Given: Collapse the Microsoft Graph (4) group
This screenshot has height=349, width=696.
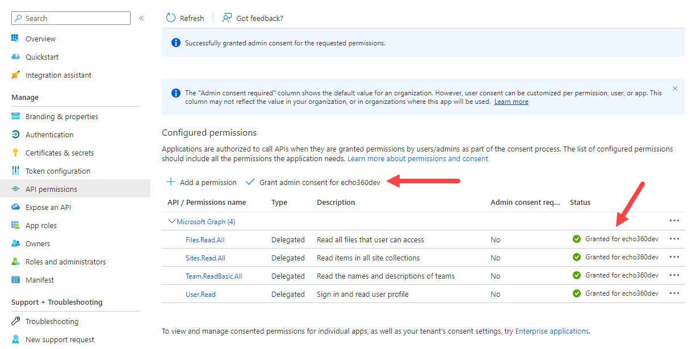Looking at the screenshot, I should (x=171, y=221).
